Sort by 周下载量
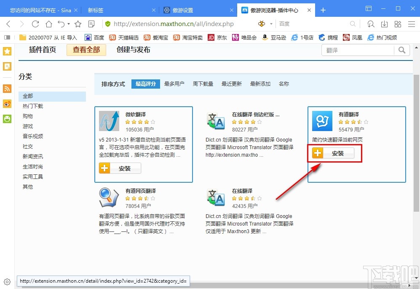Viewport: 420px width, 289px height. click(x=203, y=84)
